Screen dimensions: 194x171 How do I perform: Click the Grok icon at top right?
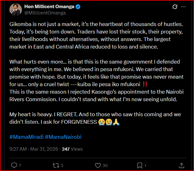(x=175, y=7)
